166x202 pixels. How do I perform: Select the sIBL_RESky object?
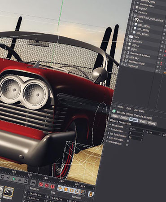pos(144,26)
